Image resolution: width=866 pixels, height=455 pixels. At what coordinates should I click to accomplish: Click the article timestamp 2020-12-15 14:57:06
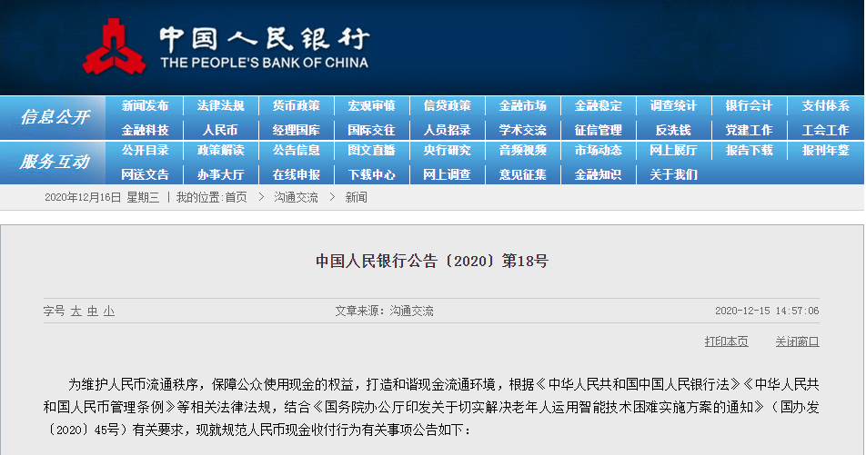point(767,312)
